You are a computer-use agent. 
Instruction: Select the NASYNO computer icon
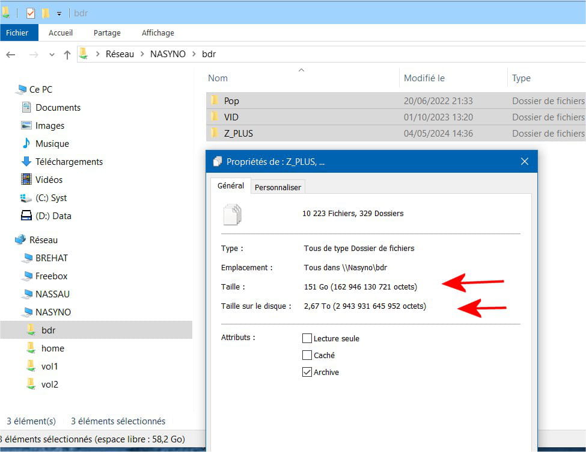coord(27,312)
